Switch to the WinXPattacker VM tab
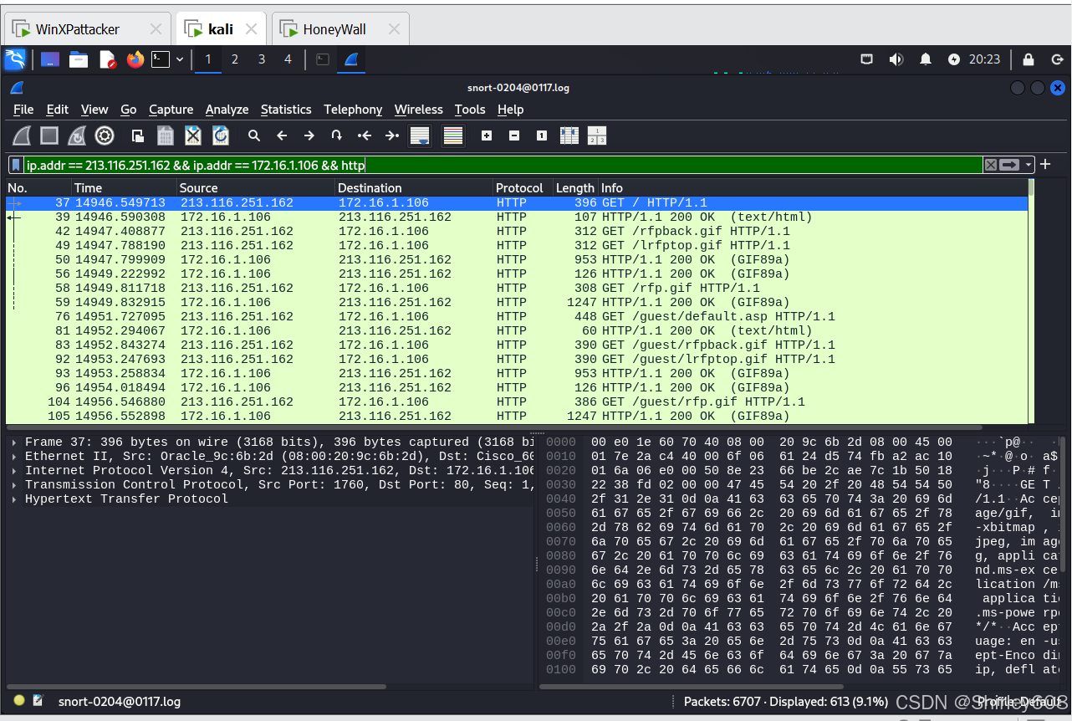Screen dimensions: 1072x721 [x=88, y=29]
